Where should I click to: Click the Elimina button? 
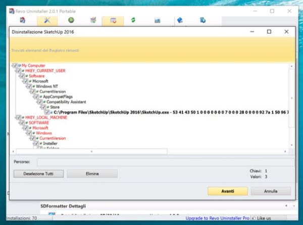tap(92, 174)
